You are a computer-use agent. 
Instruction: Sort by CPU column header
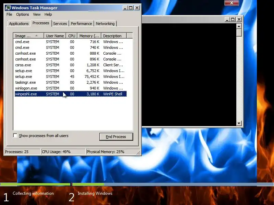pos(72,36)
